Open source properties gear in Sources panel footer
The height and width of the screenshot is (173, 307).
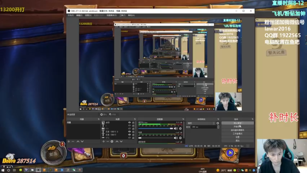point(112,141)
